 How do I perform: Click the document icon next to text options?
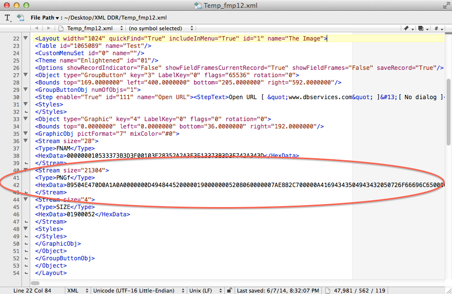click(20, 17)
